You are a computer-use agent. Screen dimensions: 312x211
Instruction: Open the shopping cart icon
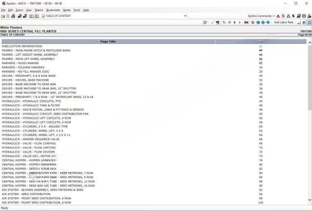point(217,22)
